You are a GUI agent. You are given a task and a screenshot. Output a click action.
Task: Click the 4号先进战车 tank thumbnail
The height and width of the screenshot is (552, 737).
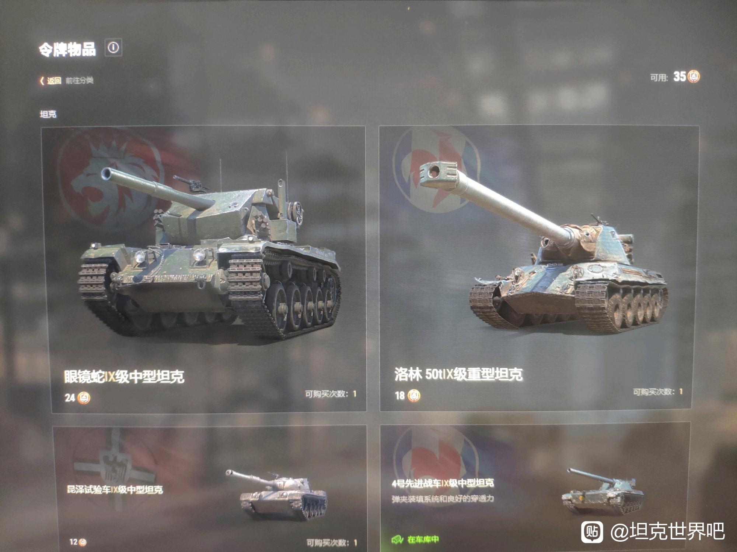coord(603,491)
